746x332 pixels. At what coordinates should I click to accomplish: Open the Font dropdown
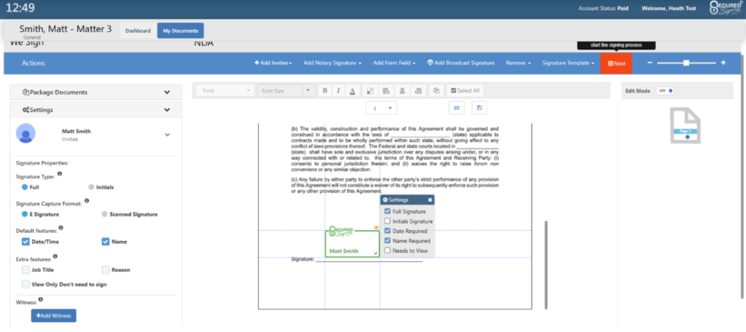pyautogui.click(x=227, y=90)
